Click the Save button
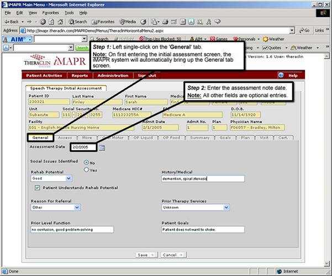The height and width of the screenshot is (276, 332). click(x=146, y=255)
